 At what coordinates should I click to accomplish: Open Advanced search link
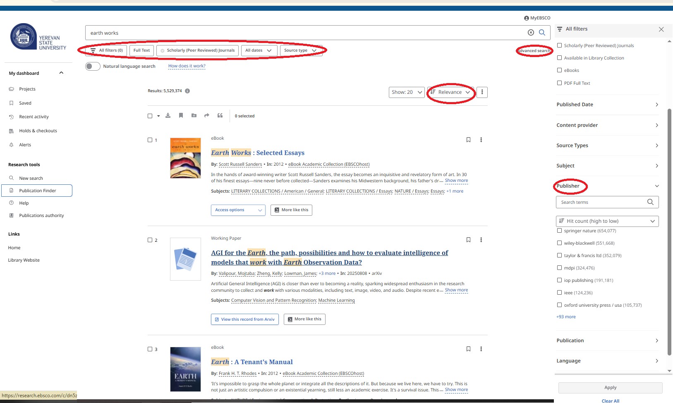tap(534, 51)
